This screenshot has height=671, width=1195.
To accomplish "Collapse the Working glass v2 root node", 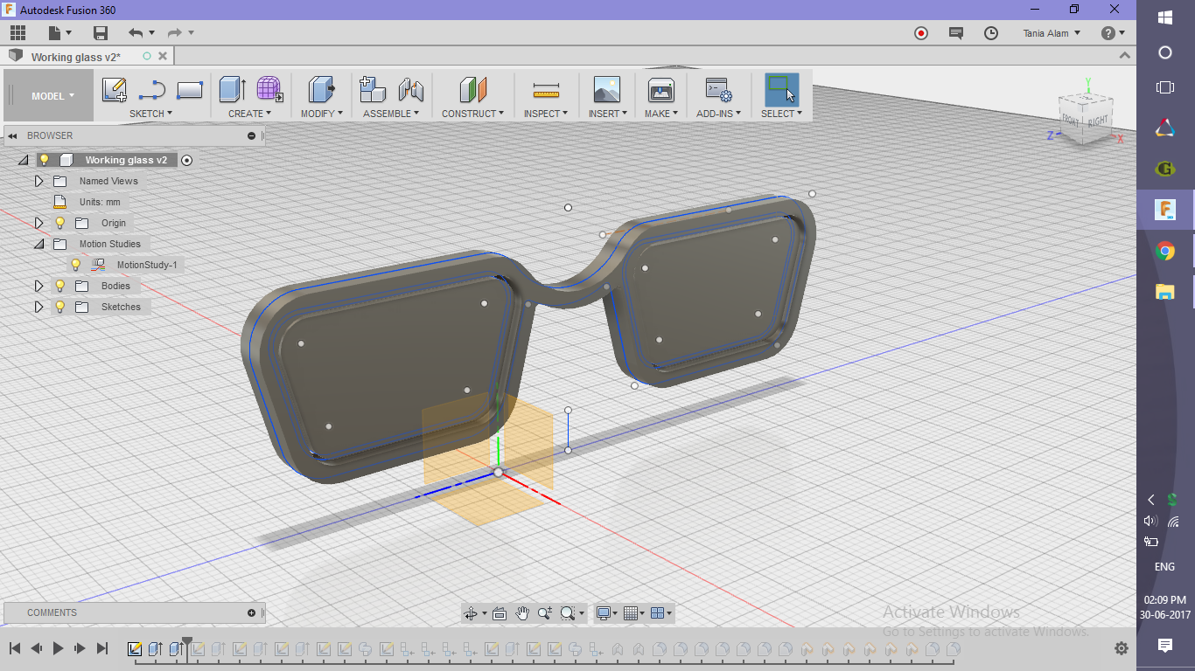I will pyautogui.click(x=23, y=160).
